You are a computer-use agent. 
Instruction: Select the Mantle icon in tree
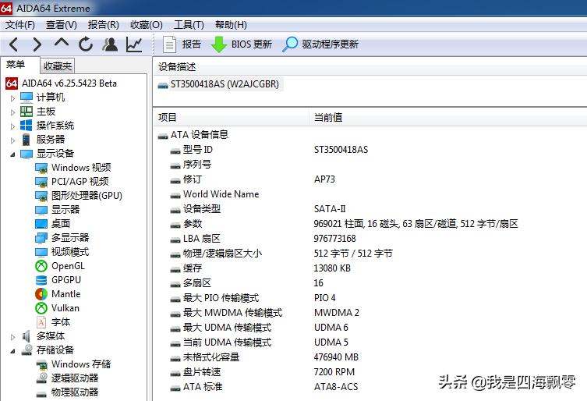41,294
